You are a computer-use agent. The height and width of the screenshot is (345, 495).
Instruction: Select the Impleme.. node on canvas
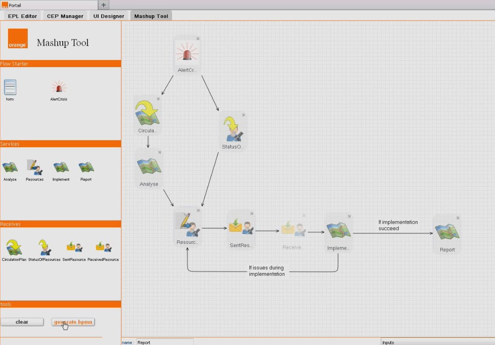pyautogui.click(x=338, y=233)
